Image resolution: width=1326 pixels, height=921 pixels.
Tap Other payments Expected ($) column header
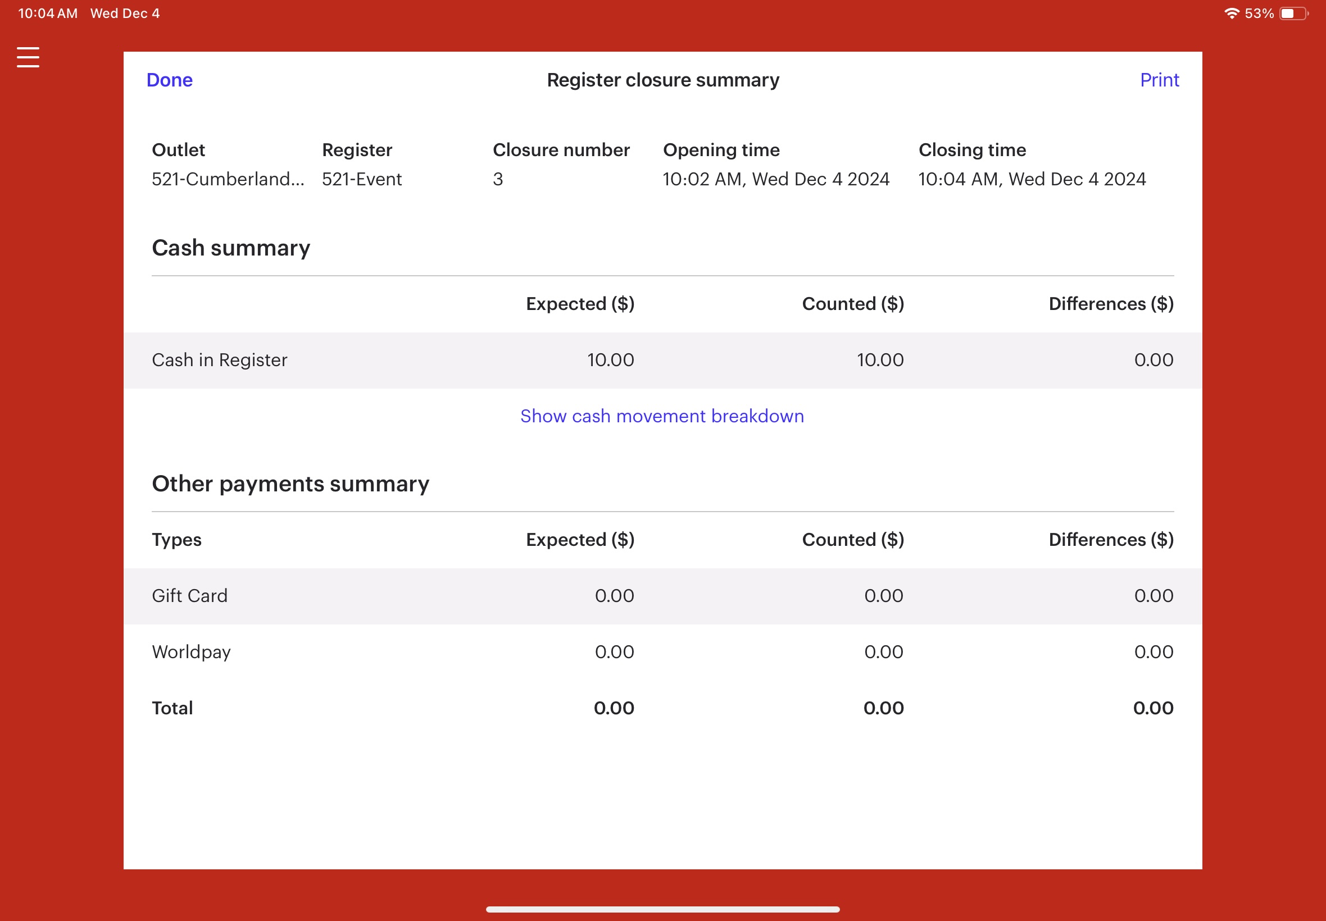(x=580, y=540)
